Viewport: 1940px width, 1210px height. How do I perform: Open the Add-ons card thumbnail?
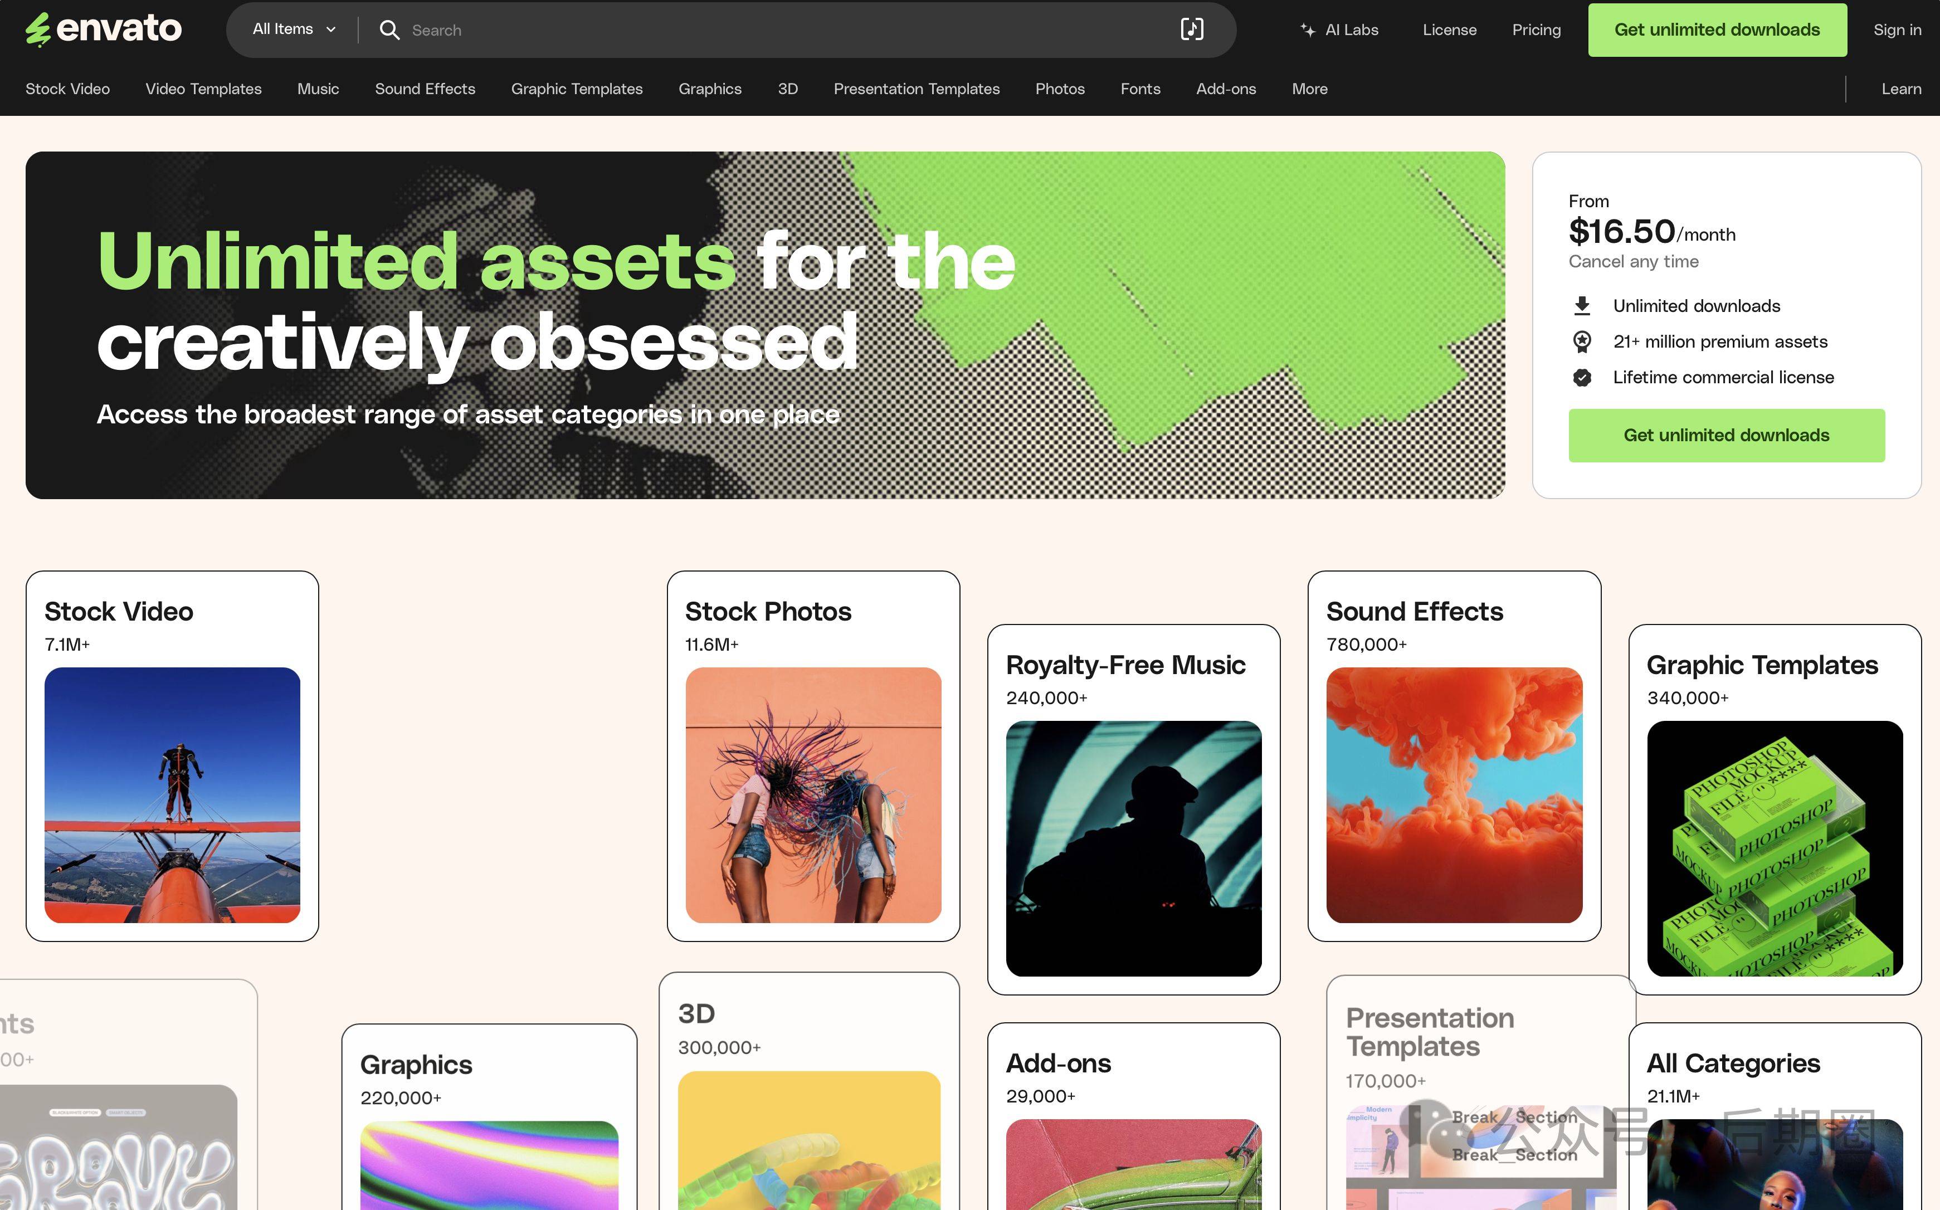pos(1133,1164)
